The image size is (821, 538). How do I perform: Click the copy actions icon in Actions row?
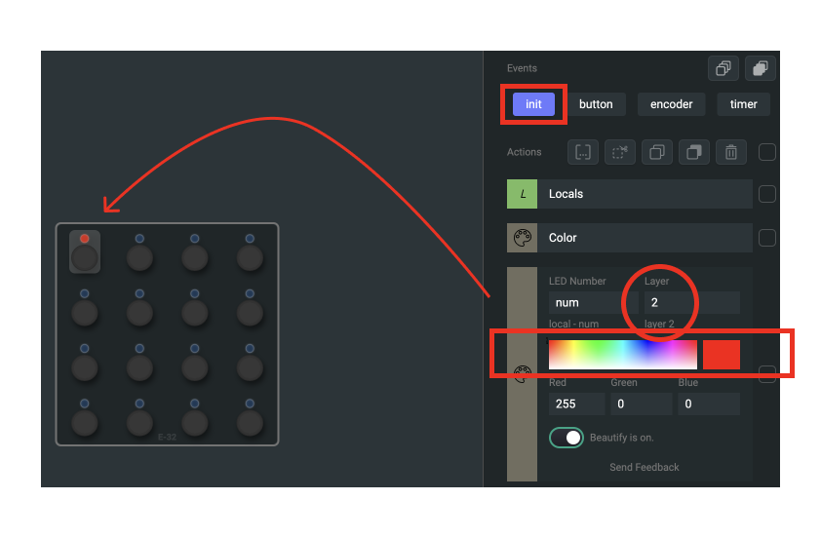[657, 152]
